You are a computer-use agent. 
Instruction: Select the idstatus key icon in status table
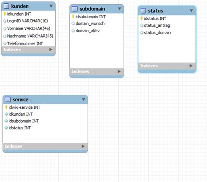141,18
